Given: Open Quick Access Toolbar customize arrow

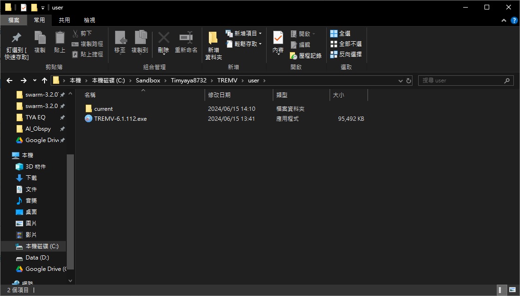Looking at the screenshot, I should [x=43, y=8].
